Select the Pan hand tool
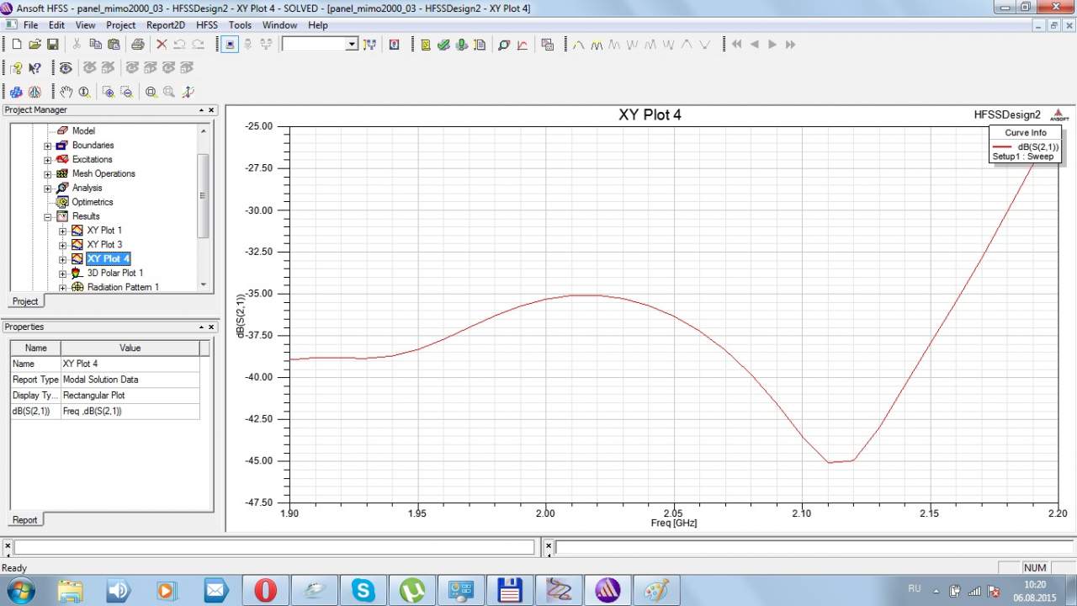 66,92
